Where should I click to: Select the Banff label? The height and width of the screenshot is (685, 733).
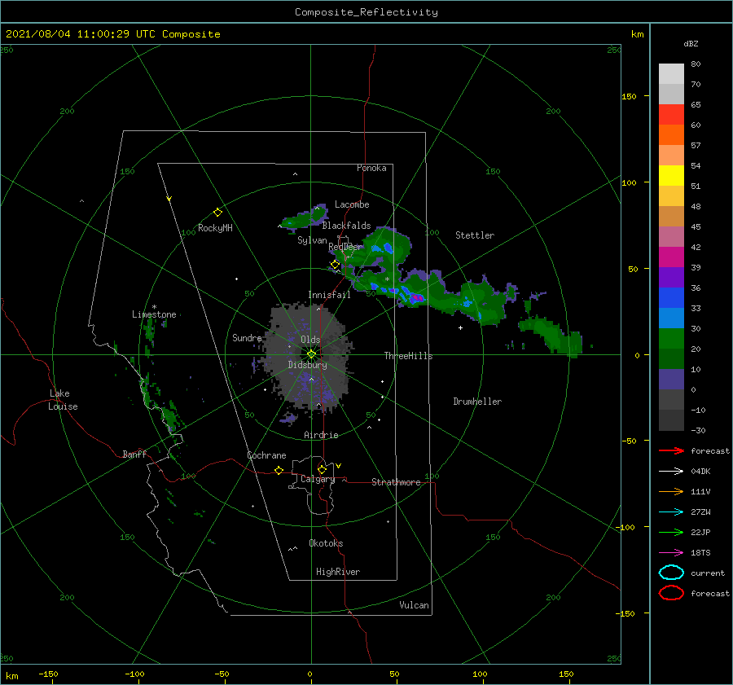134,454
